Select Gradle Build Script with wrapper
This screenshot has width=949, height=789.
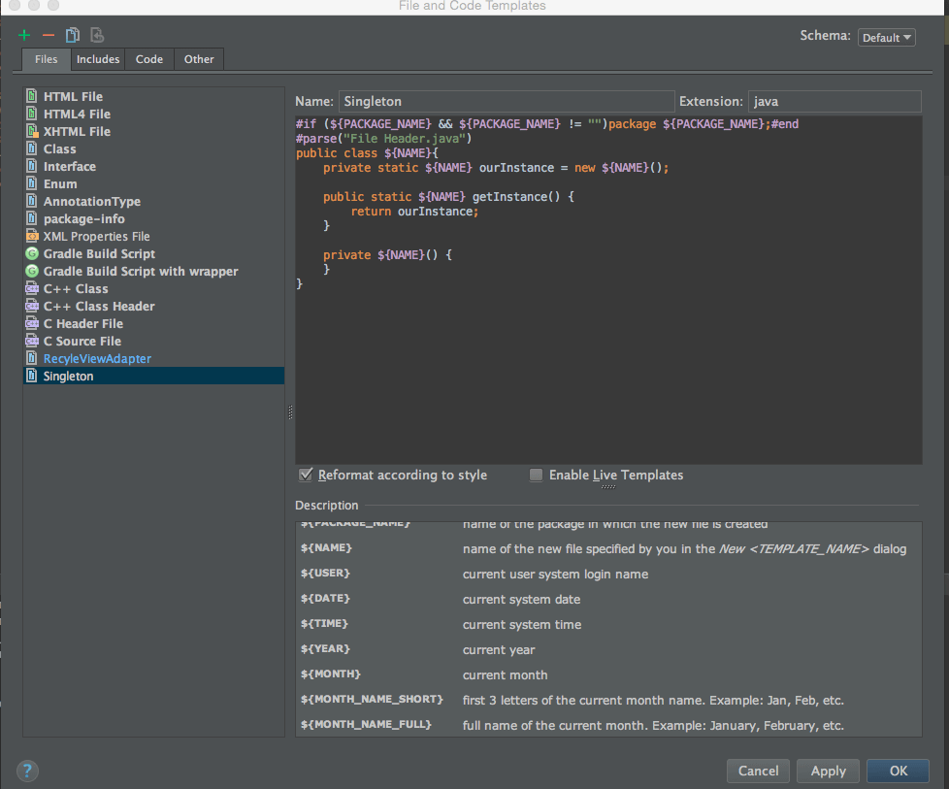pos(153,272)
